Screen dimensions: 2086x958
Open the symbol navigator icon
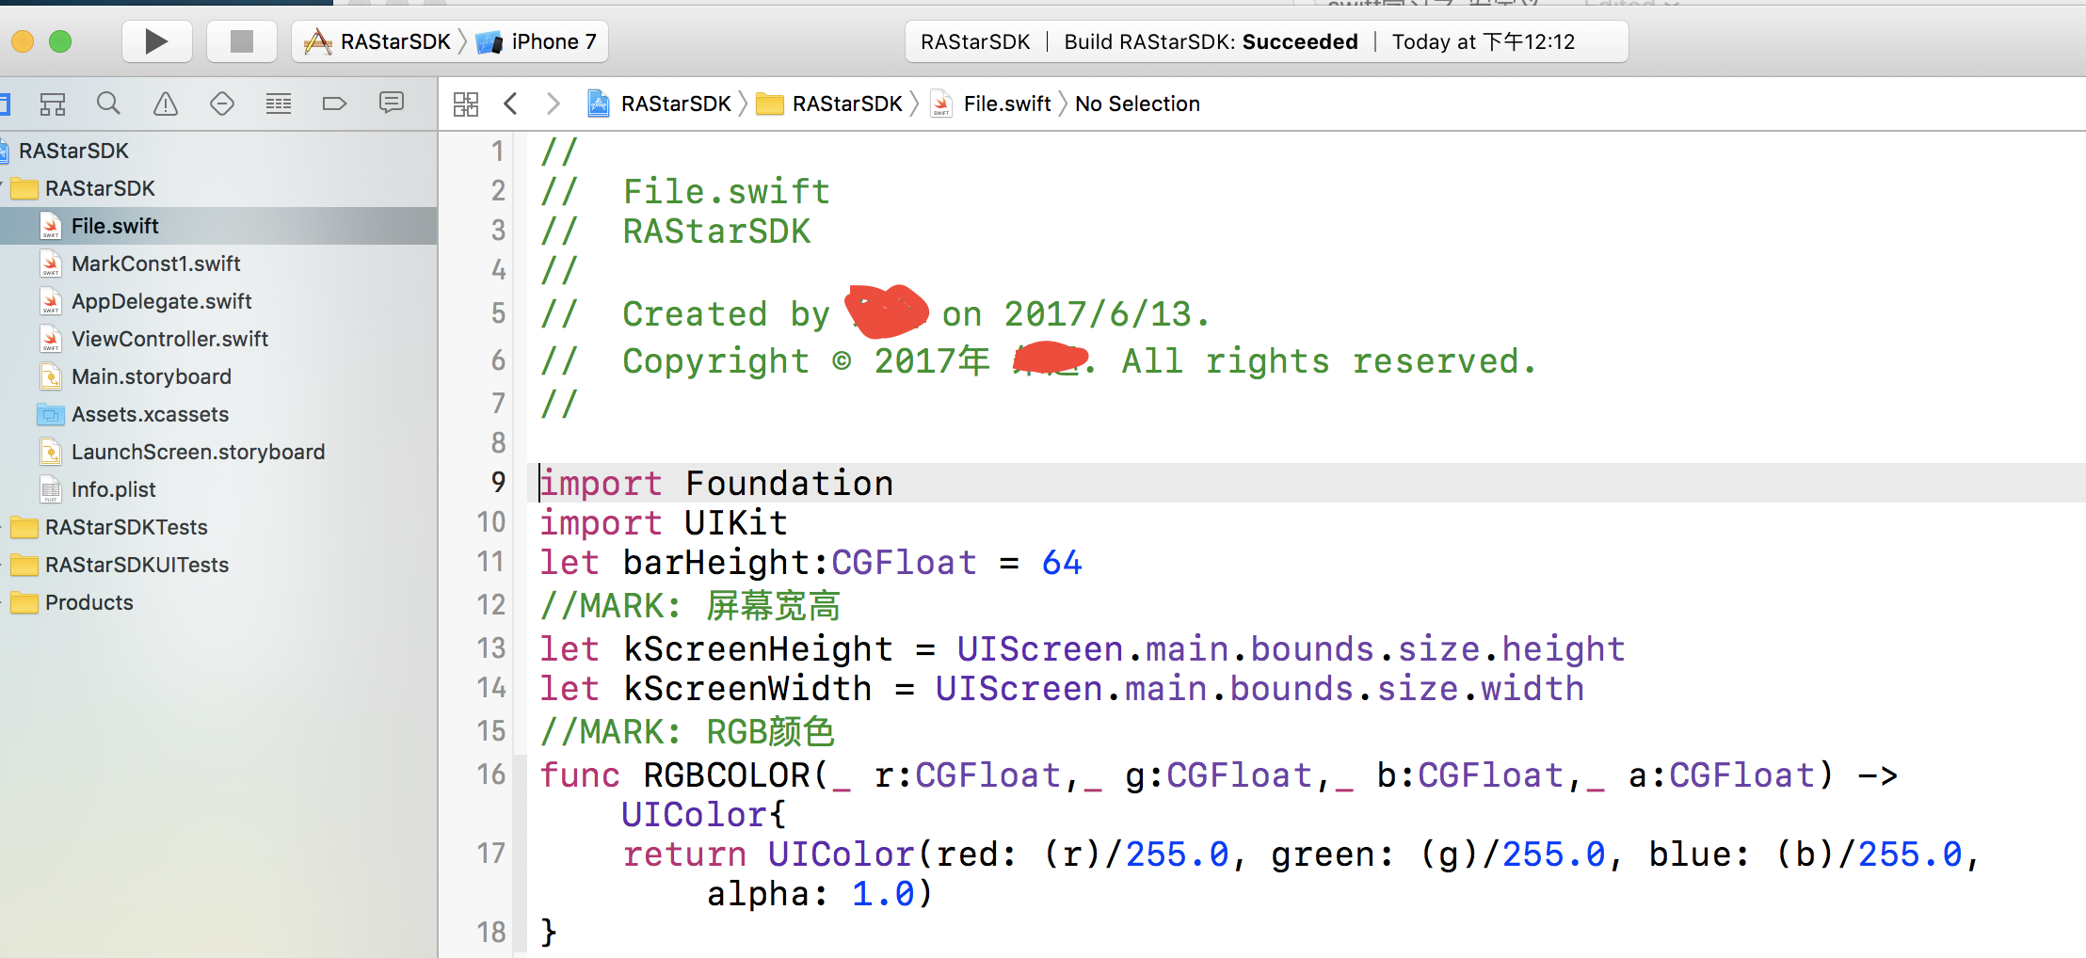coord(53,104)
